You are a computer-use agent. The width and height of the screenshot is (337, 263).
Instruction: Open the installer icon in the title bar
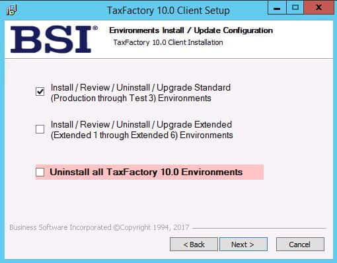[11, 10]
